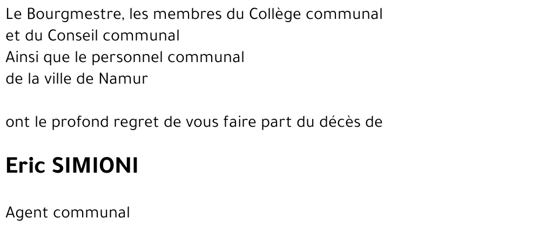Click the word SIMIONI in bold heading
The height and width of the screenshot is (232, 540).
(95, 166)
